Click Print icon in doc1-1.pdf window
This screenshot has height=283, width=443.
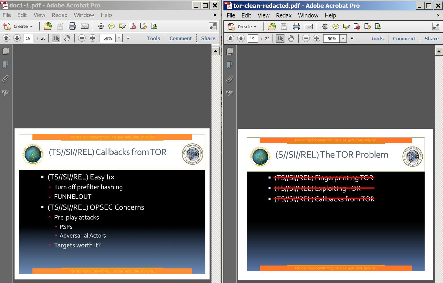click(x=72, y=26)
